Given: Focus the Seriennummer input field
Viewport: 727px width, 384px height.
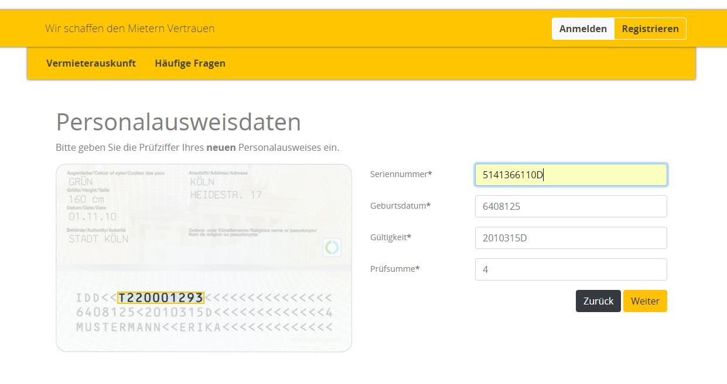Looking at the screenshot, I should (x=571, y=175).
